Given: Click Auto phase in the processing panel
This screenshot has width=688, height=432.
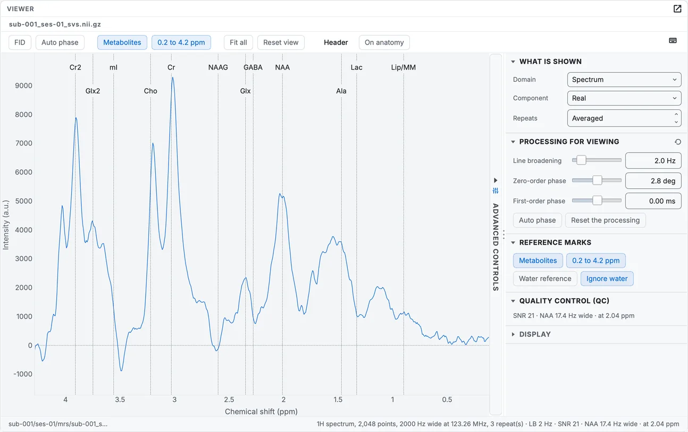Looking at the screenshot, I should [x=538, y=220].
